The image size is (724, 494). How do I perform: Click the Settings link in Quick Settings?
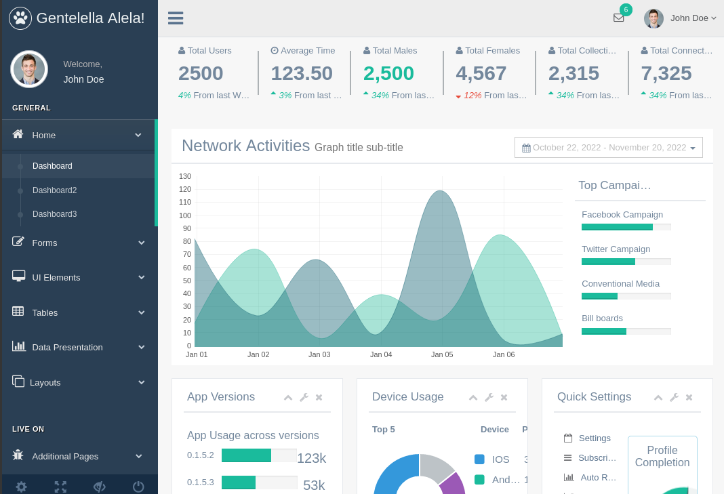594,438
